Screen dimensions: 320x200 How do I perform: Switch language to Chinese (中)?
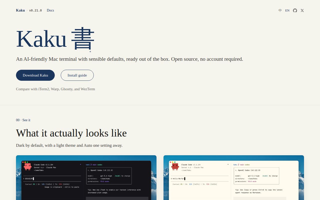(x=280, y=10)
